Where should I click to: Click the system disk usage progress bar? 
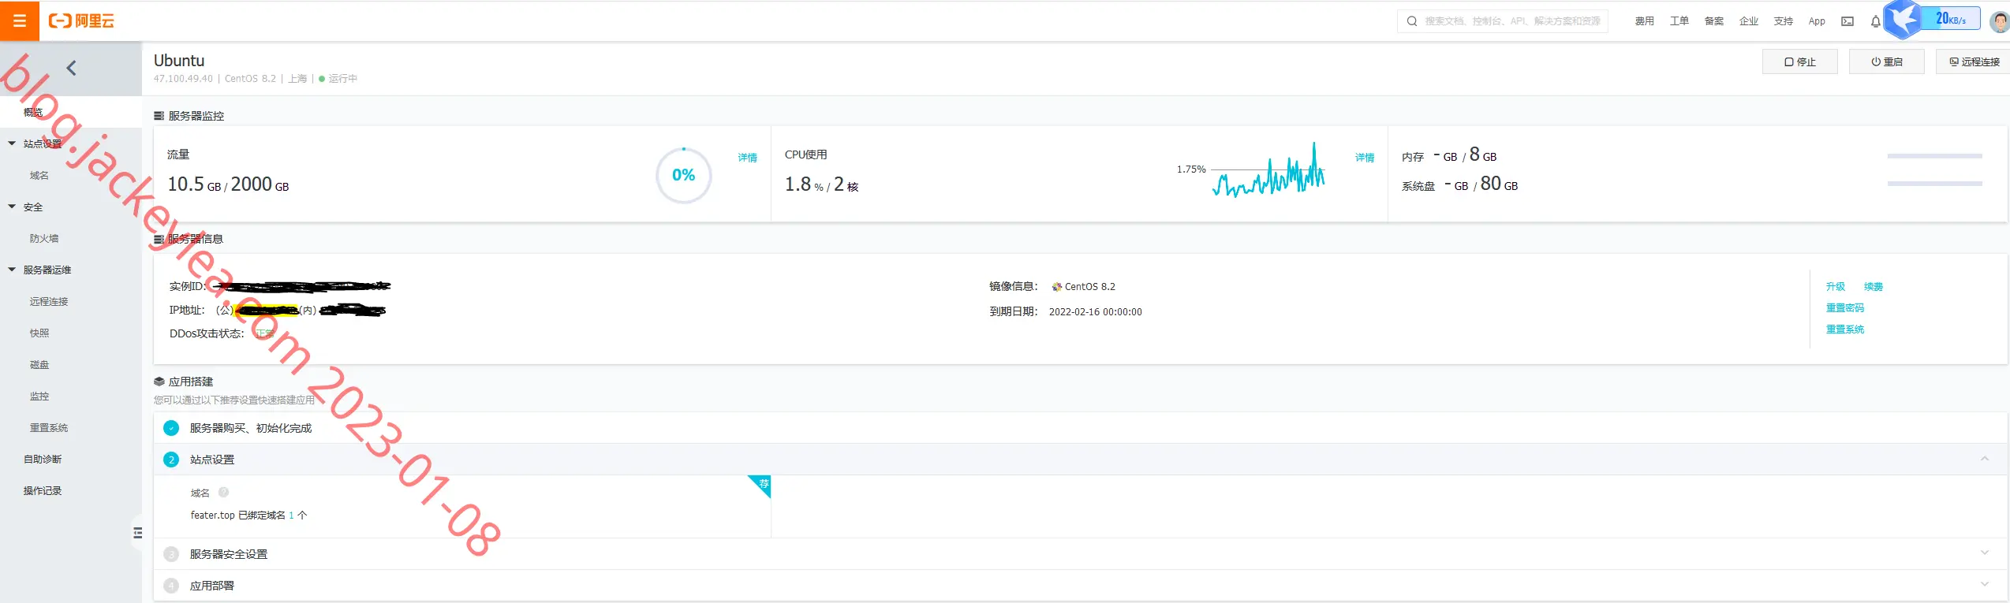pos(1934,184)
